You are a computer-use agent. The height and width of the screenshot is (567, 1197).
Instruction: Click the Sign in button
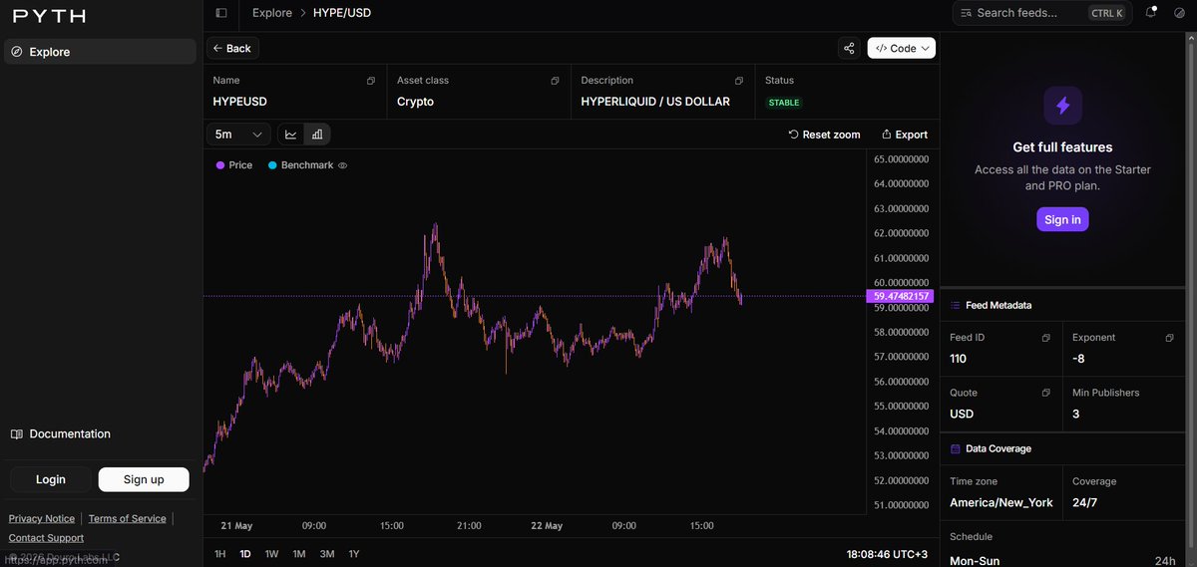coord(1062,219)
